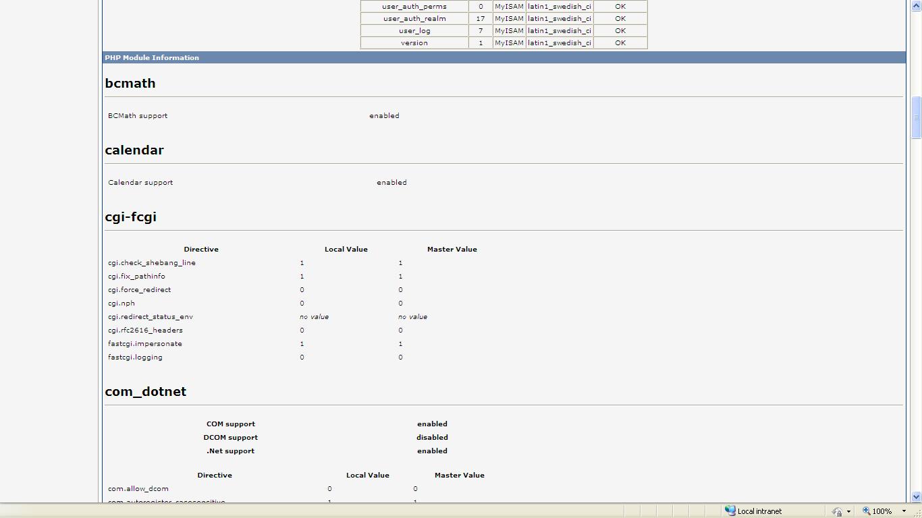Click local value 0 of com.allow_dcom
The image size is (922, 518).
329,488
